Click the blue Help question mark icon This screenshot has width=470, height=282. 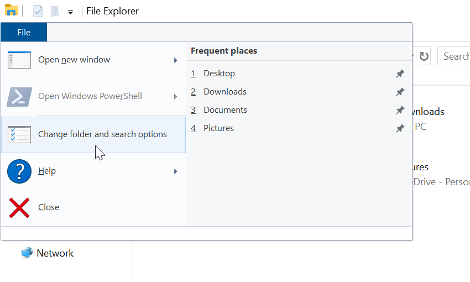click(x=19, y=171)
